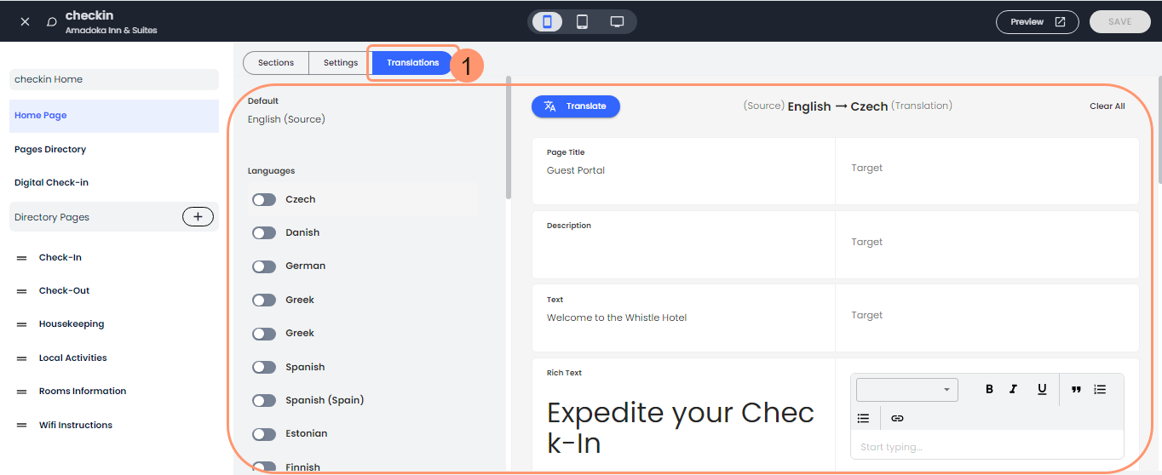Click Clear All translations link
This screenshot has width=1162, height=475.
[1107, 106]
